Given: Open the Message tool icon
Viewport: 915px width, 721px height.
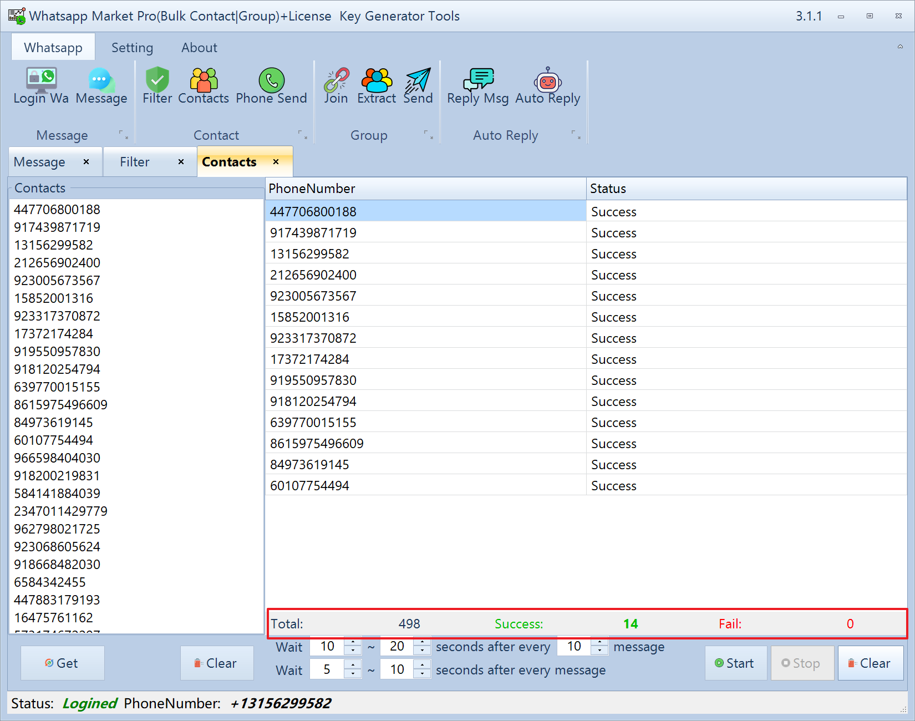Looking at the screenshot, I should coord(101,86).
